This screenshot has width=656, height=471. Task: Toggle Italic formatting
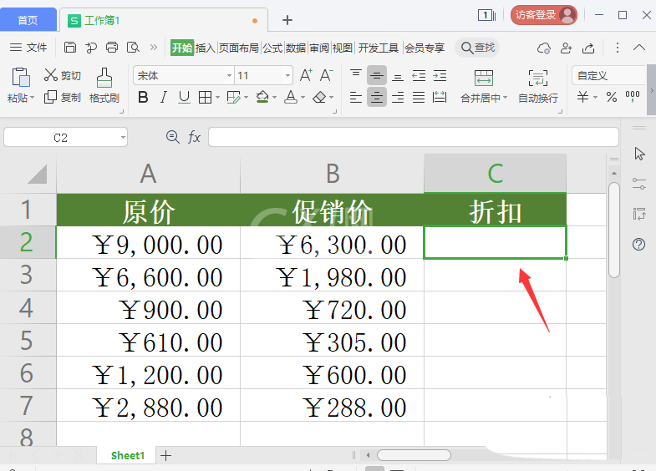164,98
